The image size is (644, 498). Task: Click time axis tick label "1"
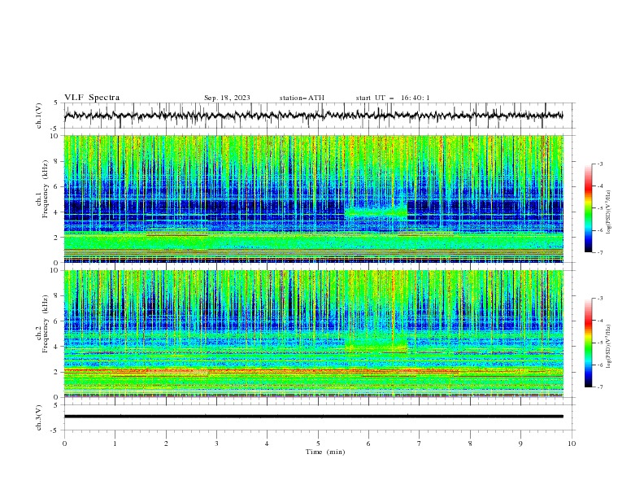pyautogui.click(x=115, y=443)
